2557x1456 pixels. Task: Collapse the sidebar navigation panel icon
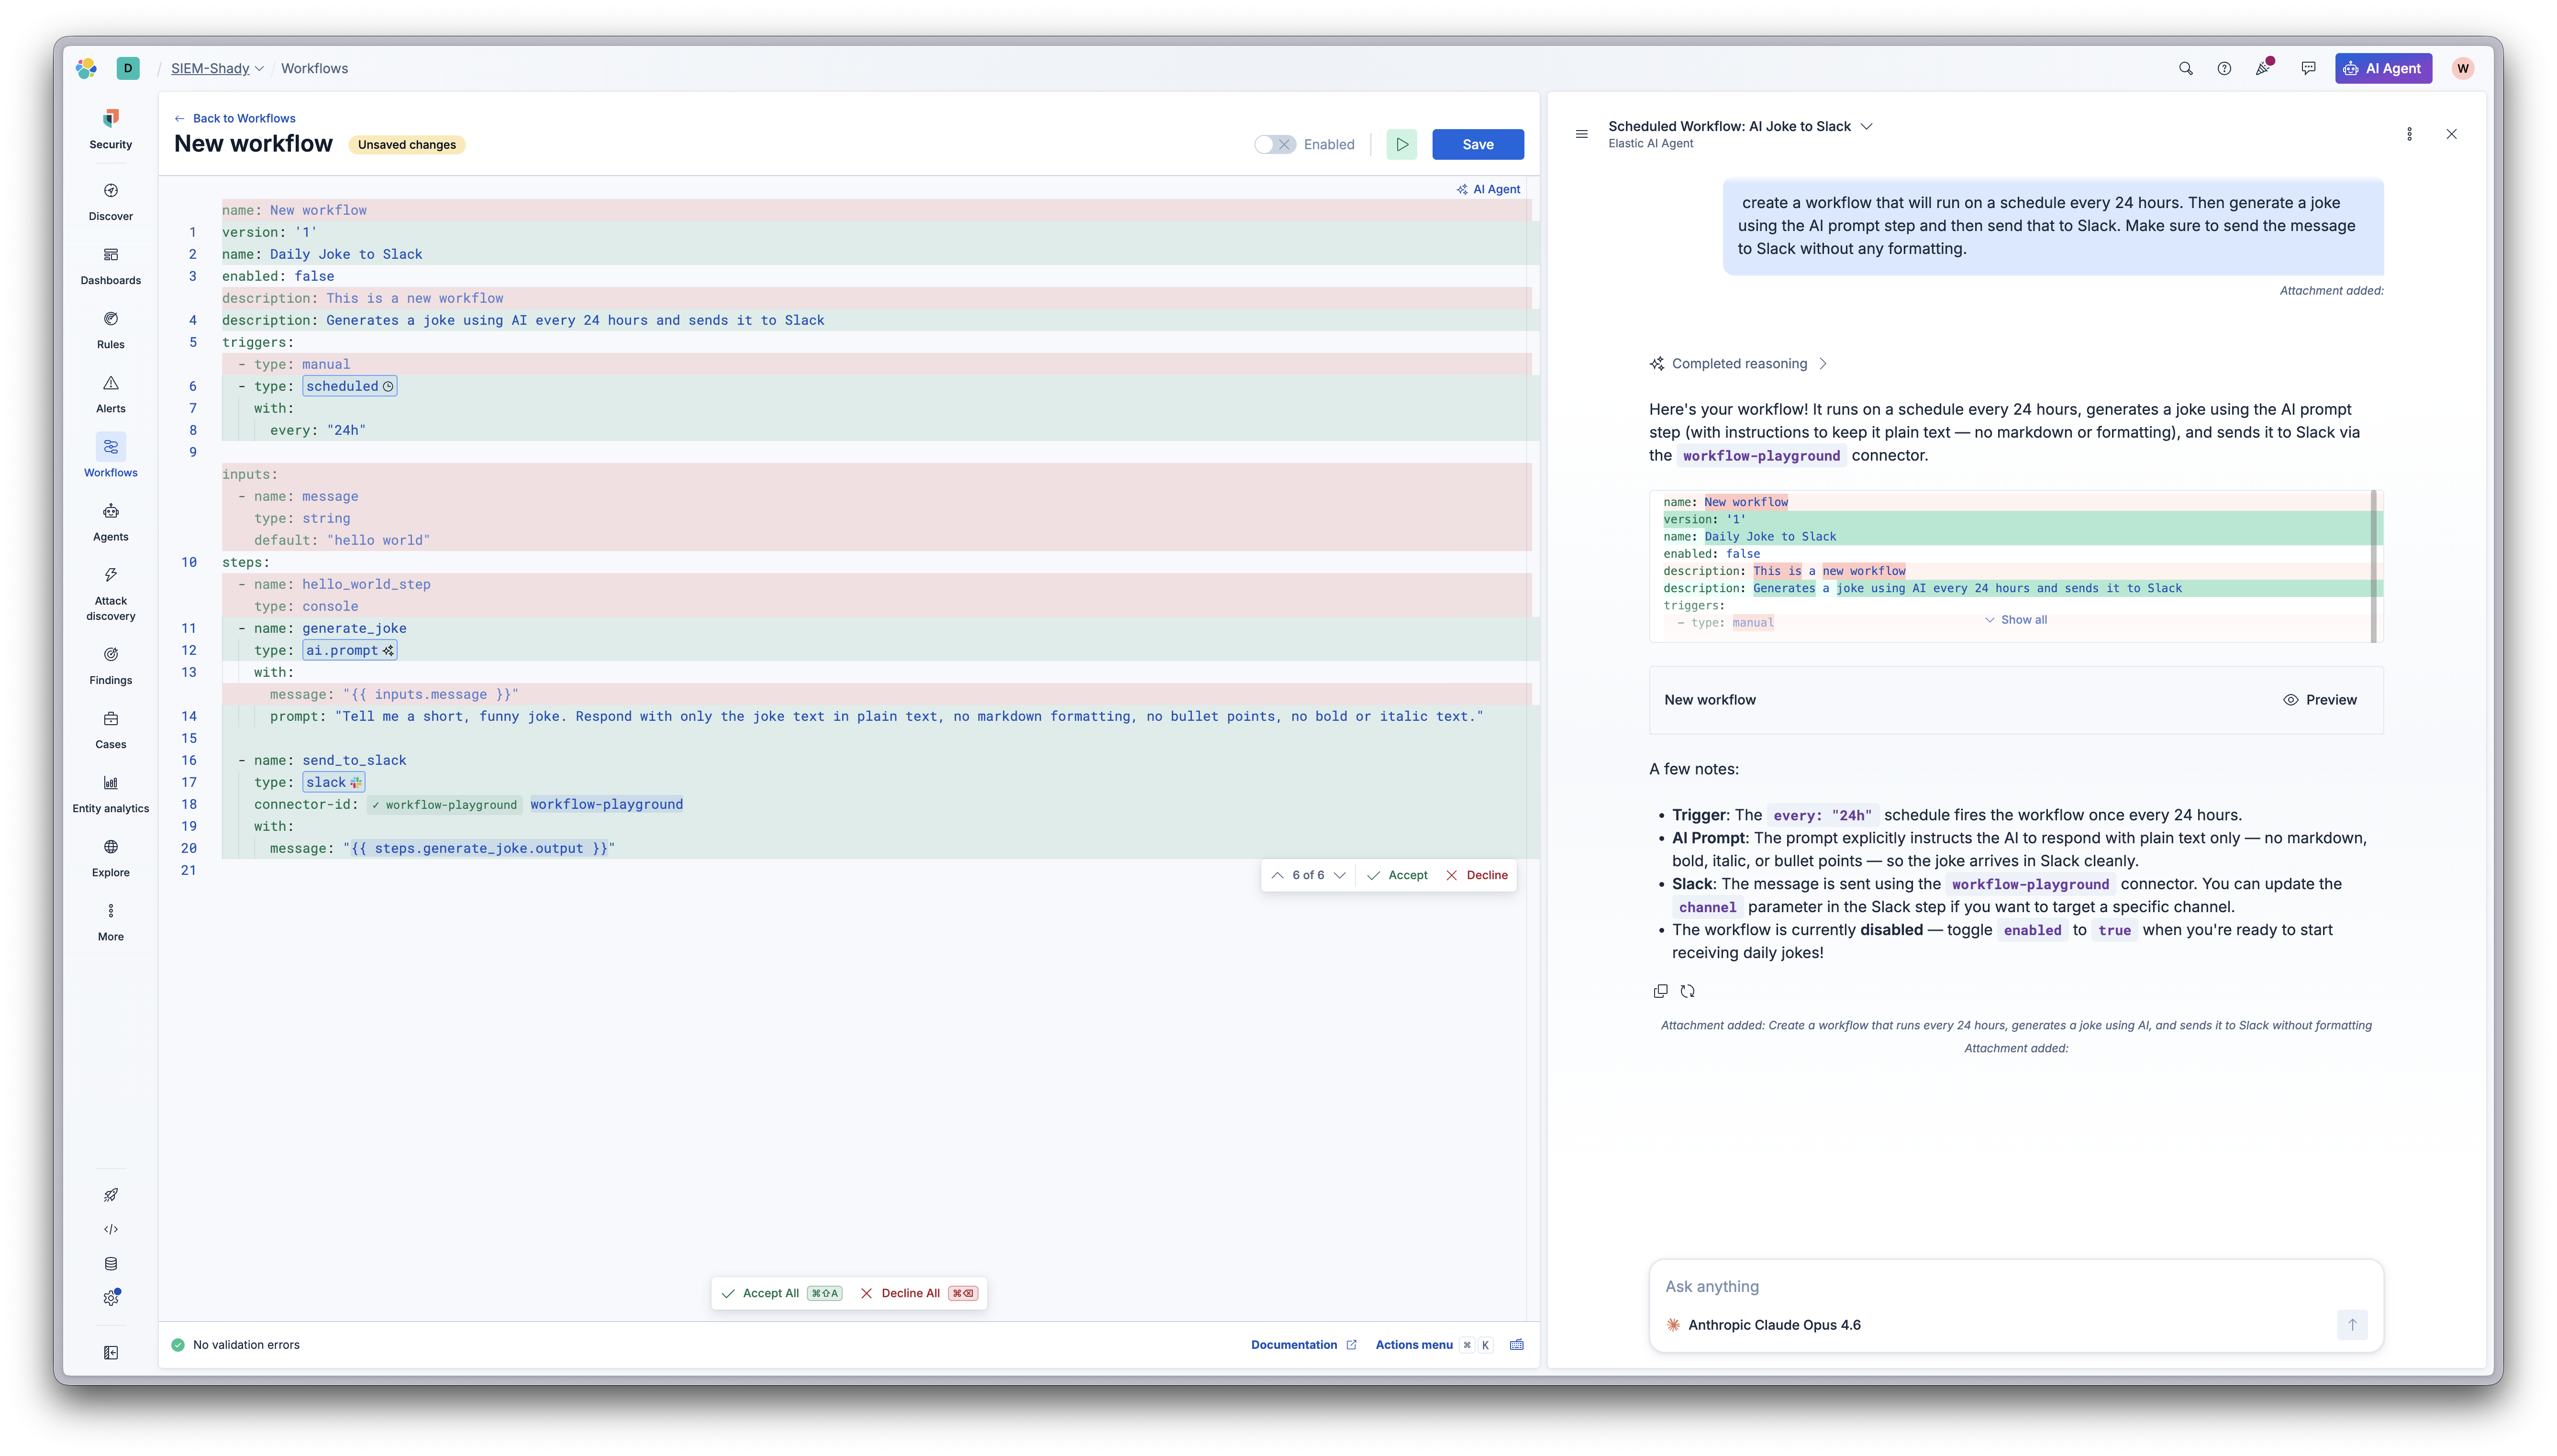[x=111, y=1352]
